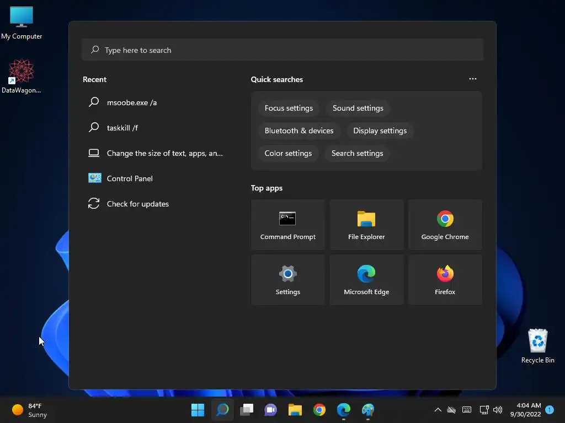Image resolution: width=565 pixels, height=423 pixels.
Task: Click the volume speaker tray icon
Action: [x=498, y=410]
